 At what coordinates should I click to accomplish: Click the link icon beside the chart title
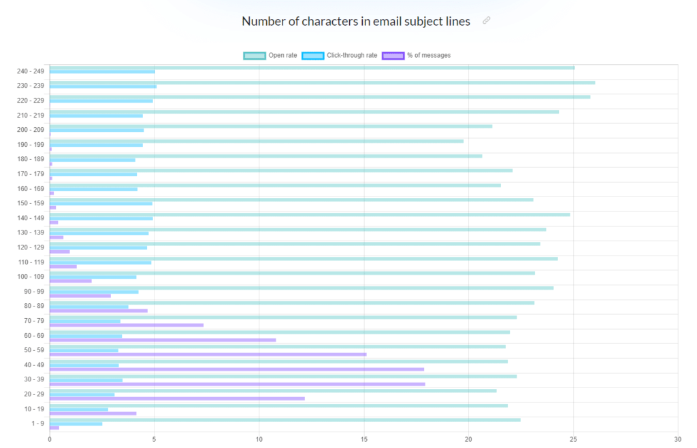[486, 20]
